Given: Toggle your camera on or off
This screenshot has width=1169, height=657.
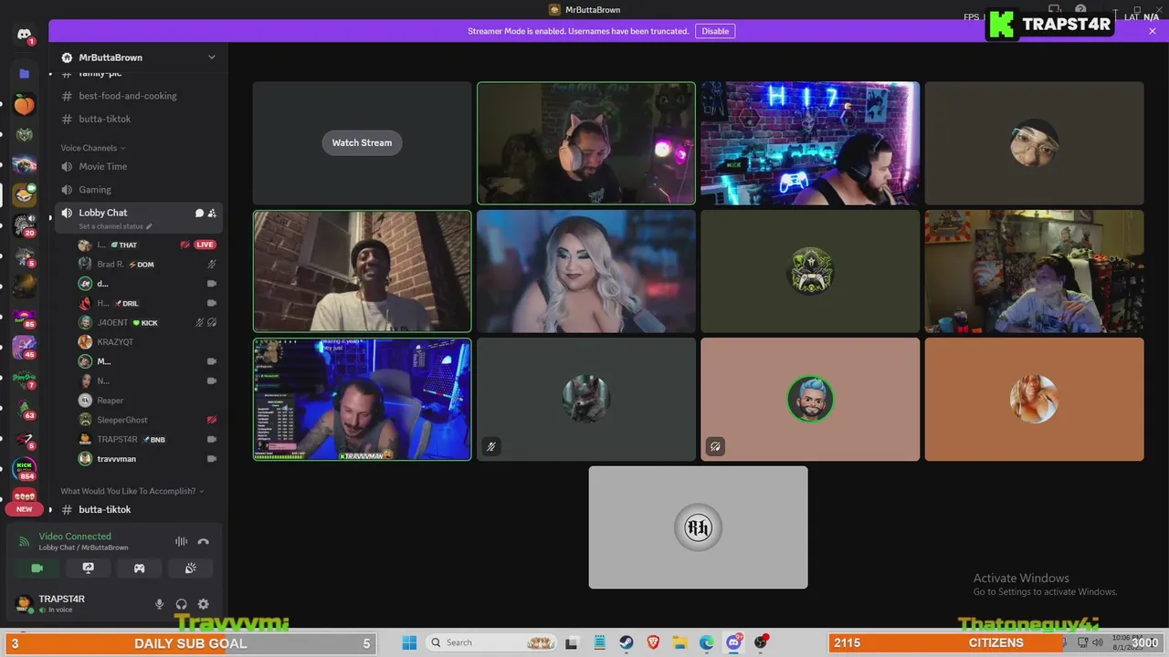Looking at the screenshot, I should click(x=37, y=568).
